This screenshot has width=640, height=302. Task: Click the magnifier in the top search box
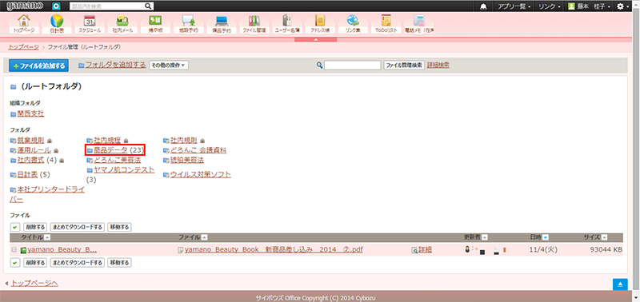coord(149,6)
